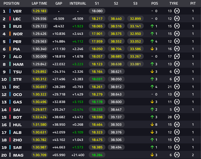The height and width of the screenshot is (159, 201).
Task: Click MAG's hard tyre icon
Action: pyautogui.click(x=177, y=155)
